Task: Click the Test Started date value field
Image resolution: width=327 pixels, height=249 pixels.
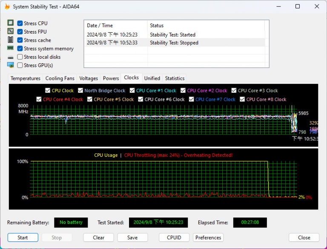Action: [158, 222]
